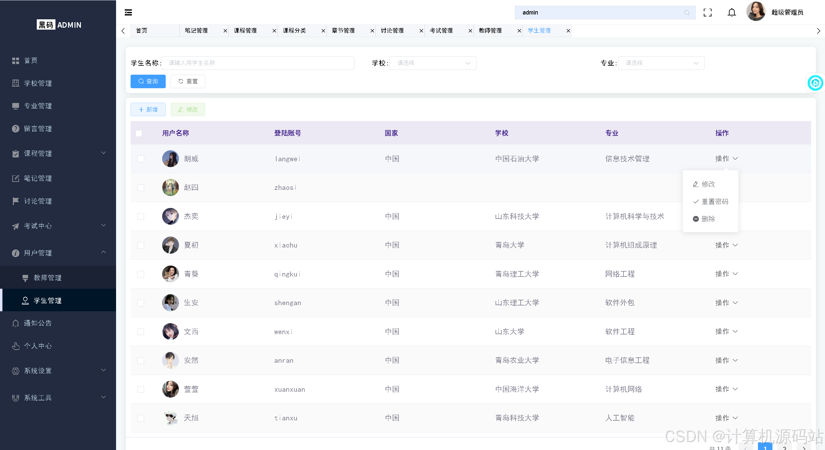Expand the 专业 select dropdown
Image resolution: width=825 pixels, height=450 pixels.
click(x=661, y=63)
